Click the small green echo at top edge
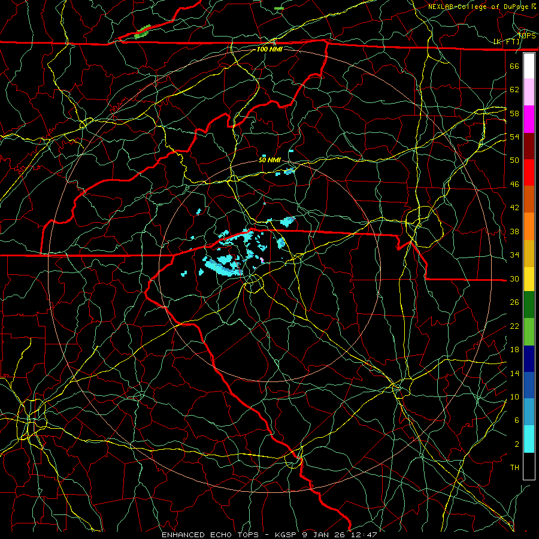Image resolution: width=539 pixels, height=539 pixels. (279, 8)
